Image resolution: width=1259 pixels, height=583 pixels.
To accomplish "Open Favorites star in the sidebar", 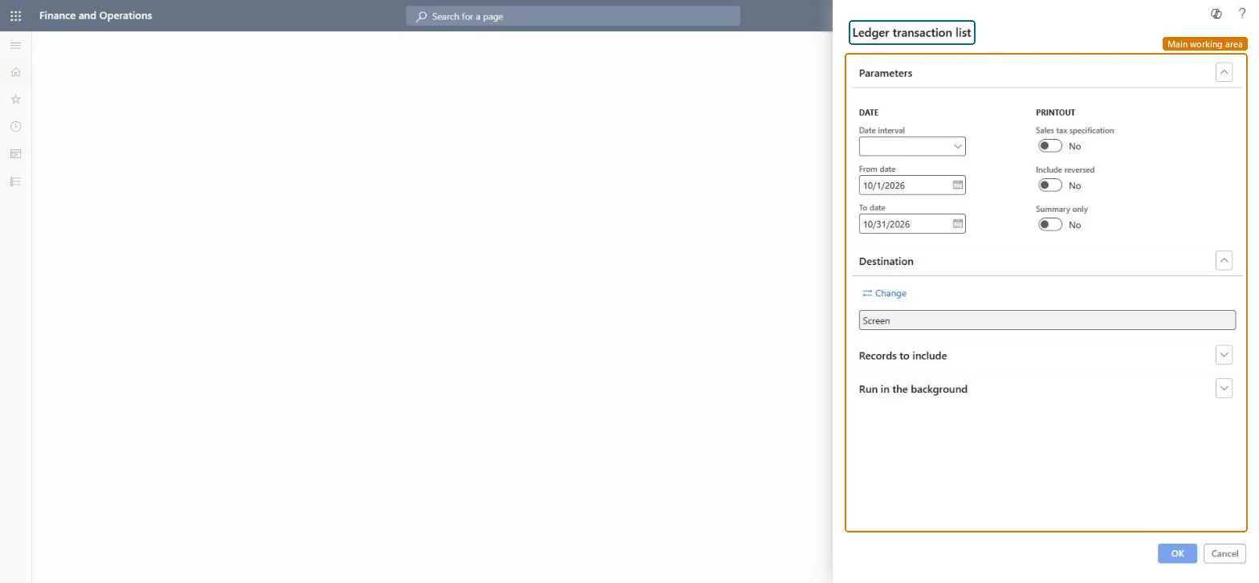I will 15,100.
